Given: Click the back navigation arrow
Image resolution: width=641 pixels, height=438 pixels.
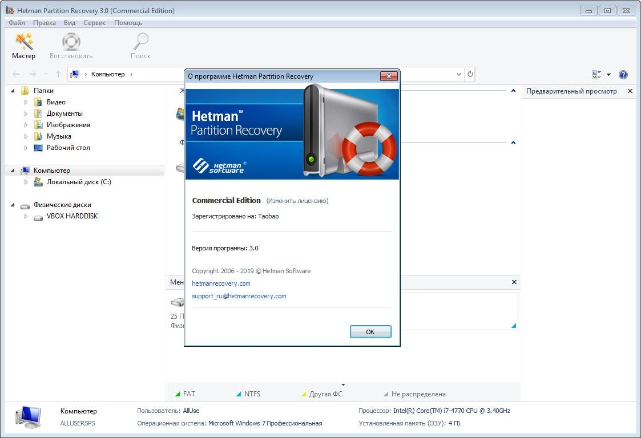Looking at the screenshot, I should pyautogui.click(x=17, y=74).
